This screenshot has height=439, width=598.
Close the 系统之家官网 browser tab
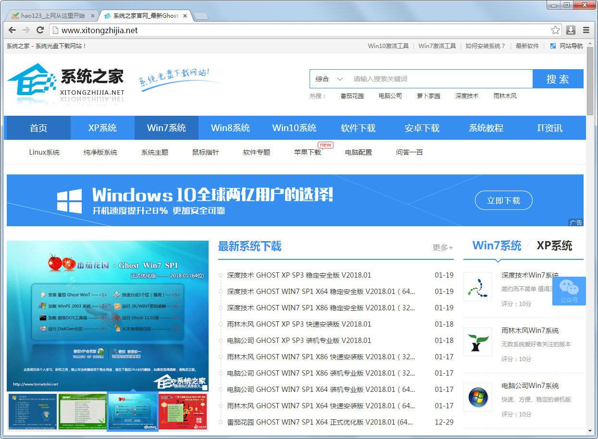click(x=186, y=16)
